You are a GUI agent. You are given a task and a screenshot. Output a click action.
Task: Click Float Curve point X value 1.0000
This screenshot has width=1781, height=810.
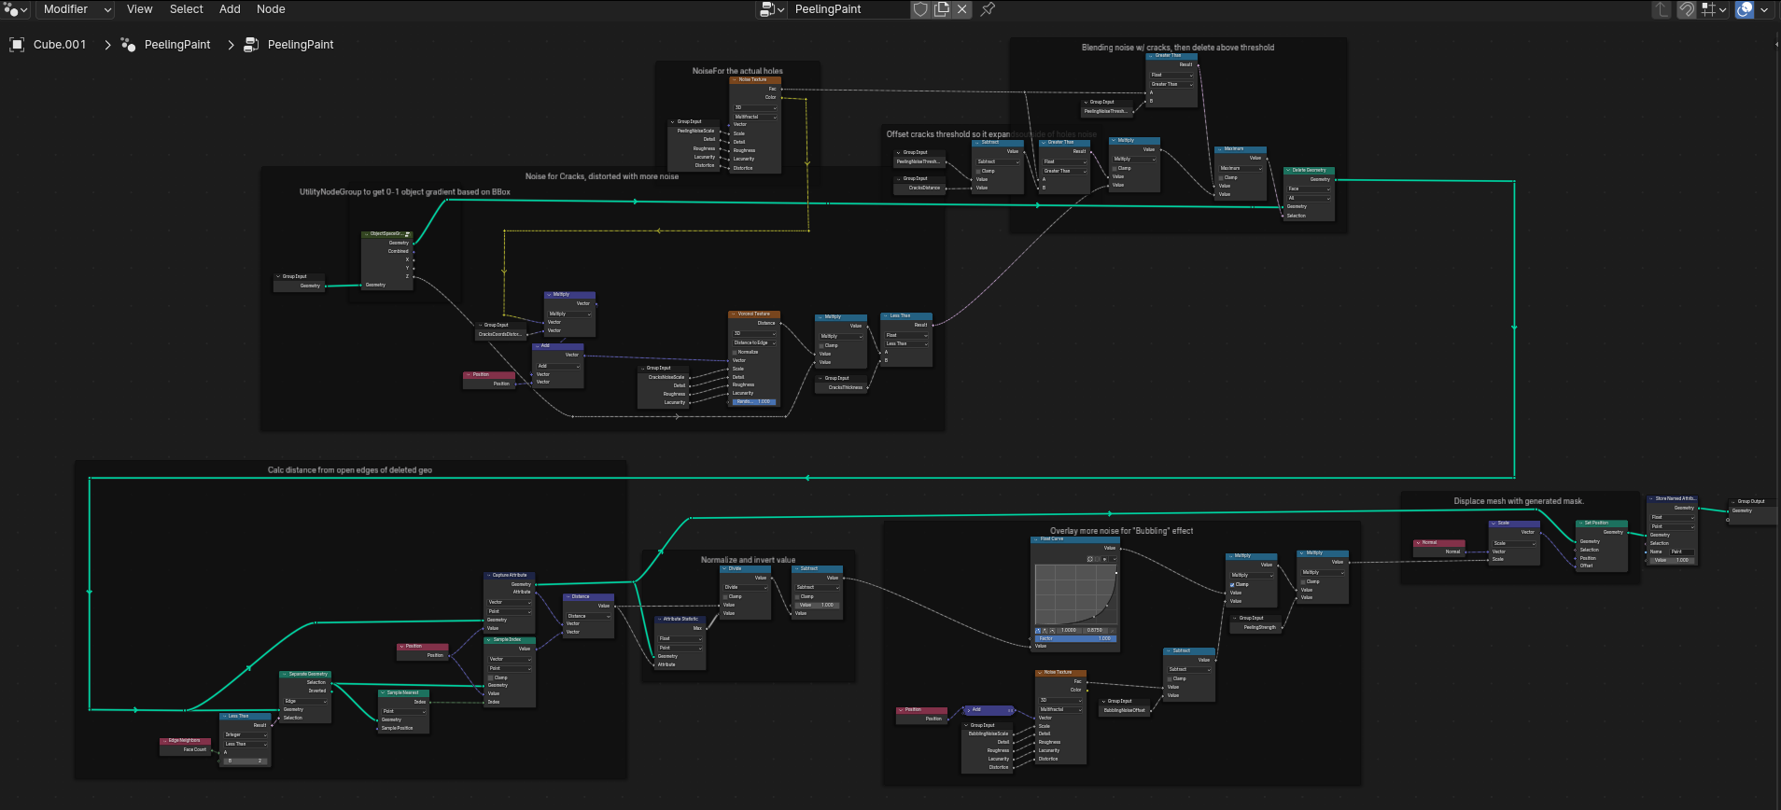pyautogui.click(x=1069, y=631)
